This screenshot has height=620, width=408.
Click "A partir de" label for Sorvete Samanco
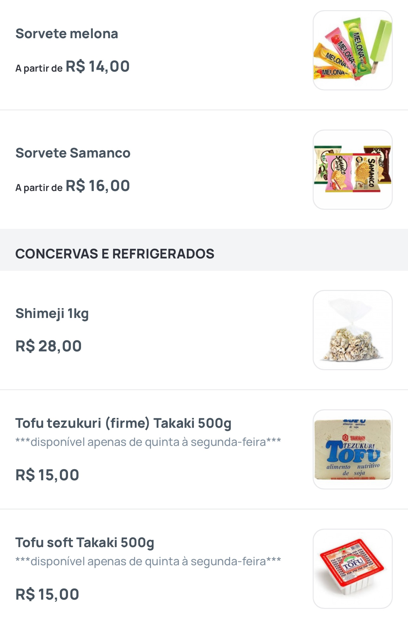pos(39,188)
